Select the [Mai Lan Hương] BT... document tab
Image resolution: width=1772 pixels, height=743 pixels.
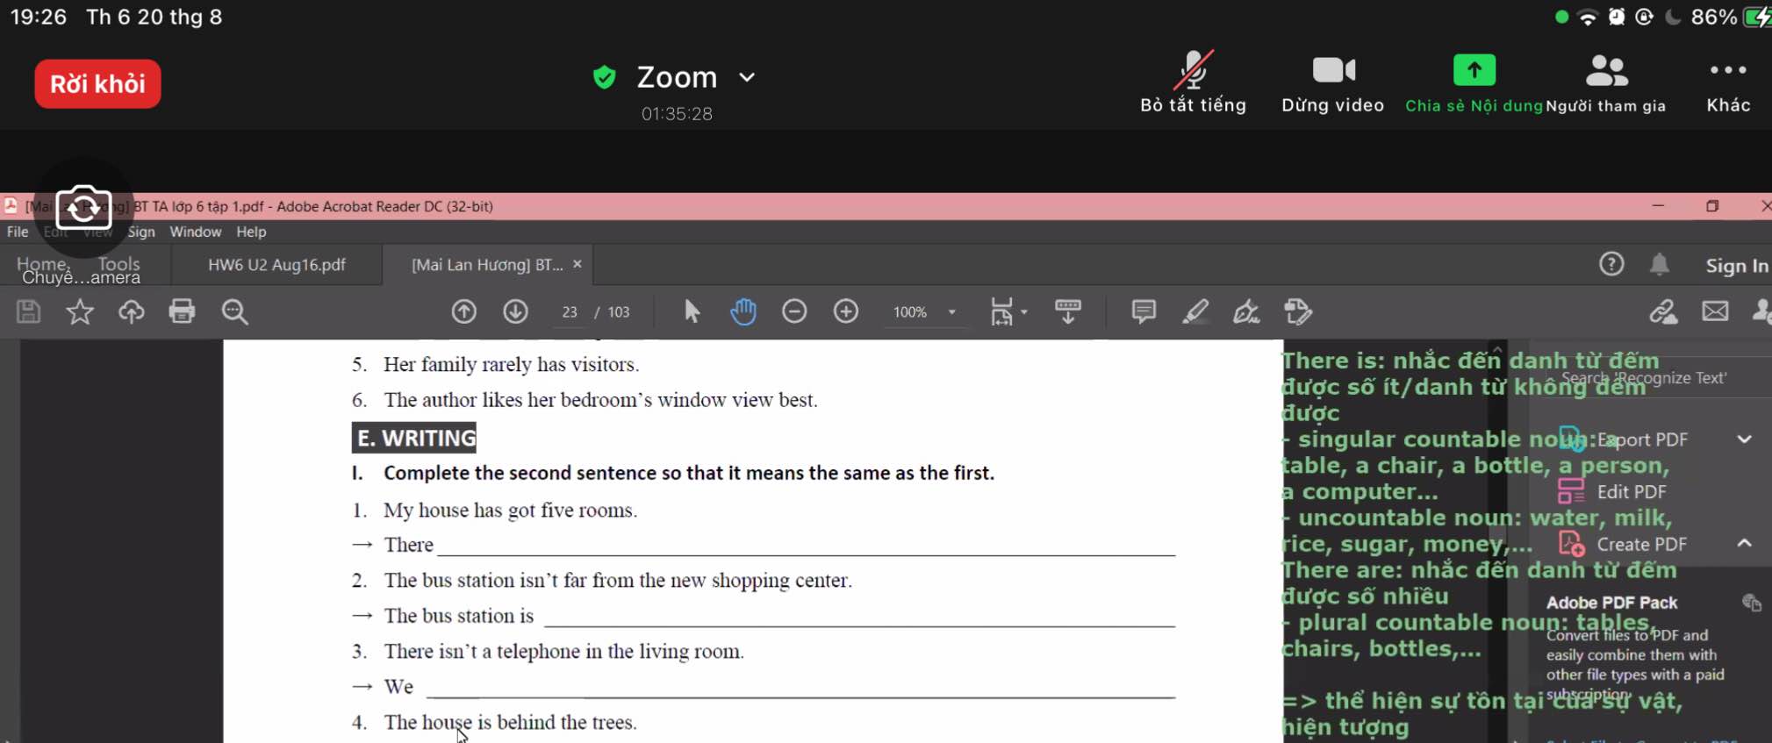(x=487, y=265)
